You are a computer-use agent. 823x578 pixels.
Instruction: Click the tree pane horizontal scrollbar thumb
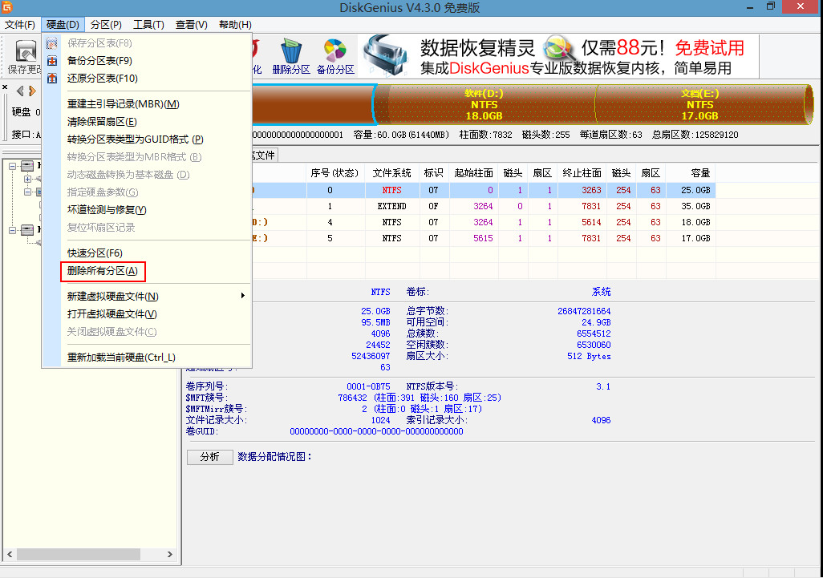coord(79,555)
